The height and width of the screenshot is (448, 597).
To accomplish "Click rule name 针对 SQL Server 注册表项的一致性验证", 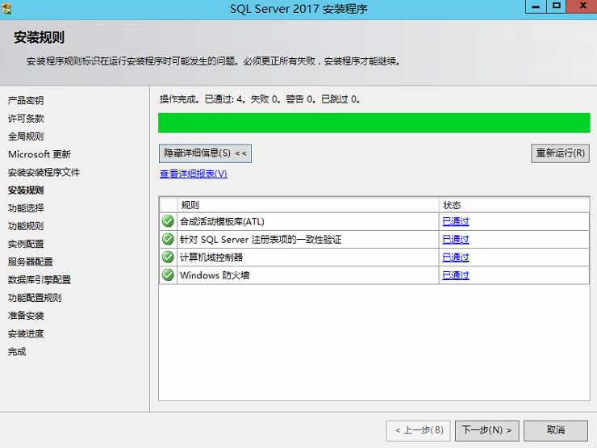I will [x=261, y=240].
